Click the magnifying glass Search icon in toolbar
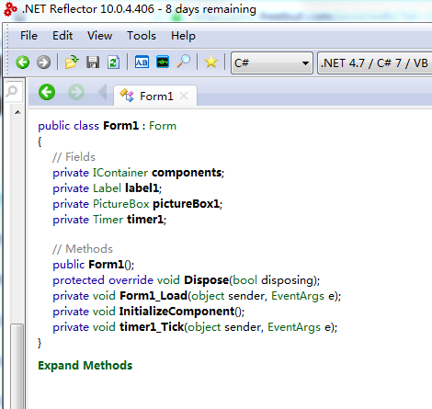Screen dimensions: 432x409 click(184, 62)
